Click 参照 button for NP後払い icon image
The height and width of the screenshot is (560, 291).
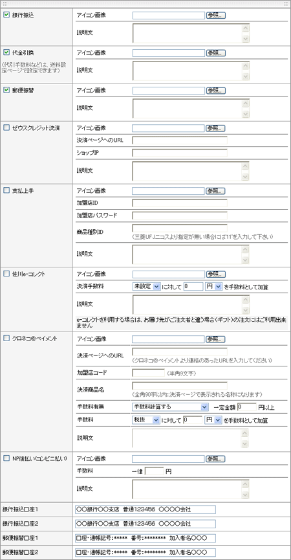click(216, 458)
